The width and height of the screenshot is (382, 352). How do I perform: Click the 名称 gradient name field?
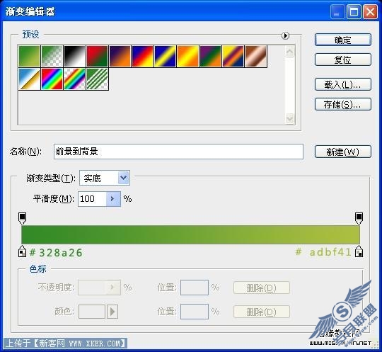coord(178,152)
